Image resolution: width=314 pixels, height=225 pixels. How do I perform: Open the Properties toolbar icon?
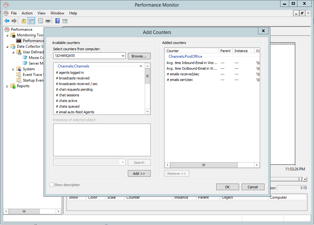40,21
